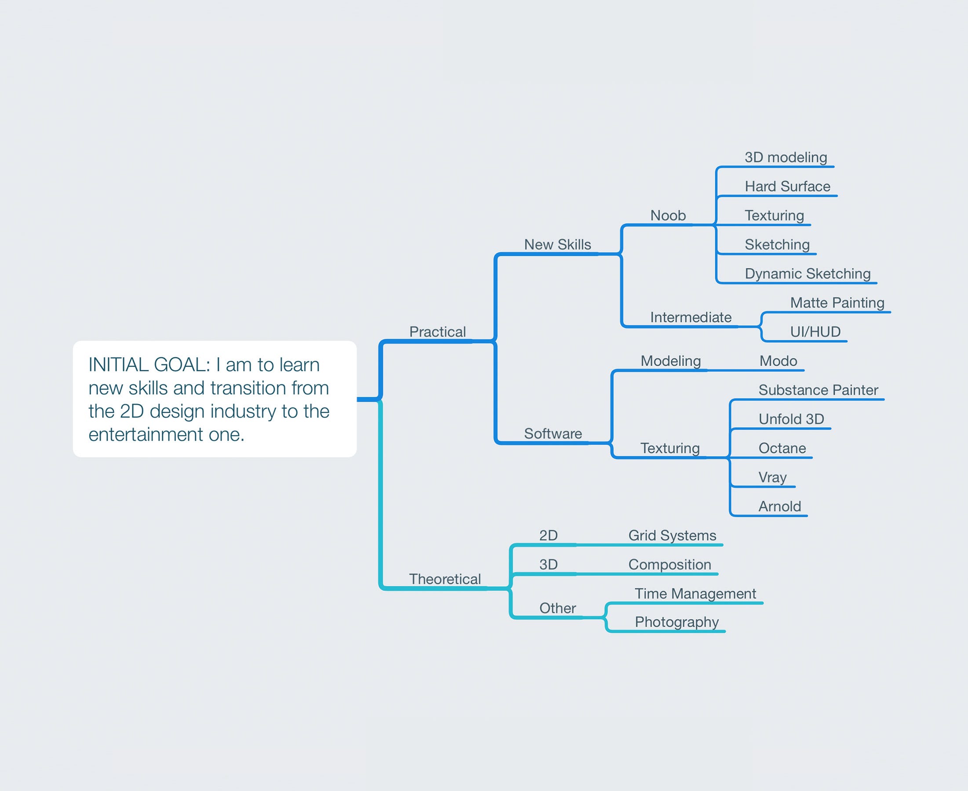Select the New Skills node
Viewport: 968px width, 791px height.
(557, 245)
